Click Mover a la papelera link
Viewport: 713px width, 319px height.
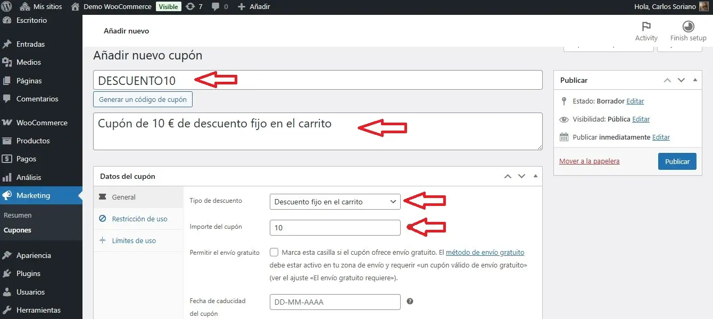tap(589, 161)
